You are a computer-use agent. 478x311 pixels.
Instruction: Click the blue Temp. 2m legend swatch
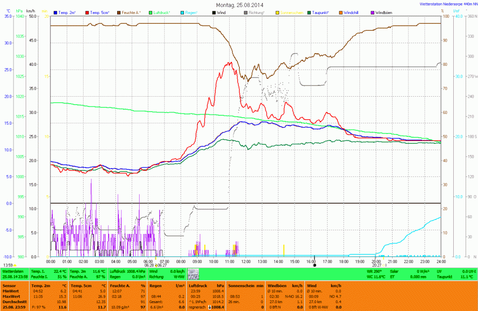click(56, 12)
